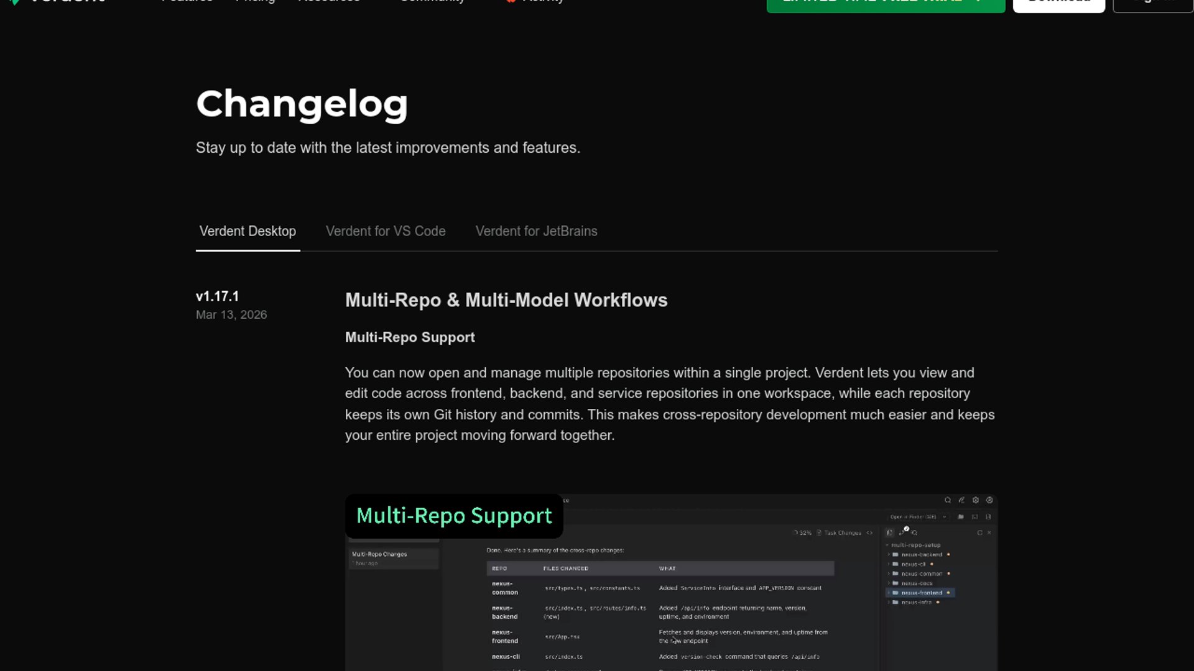Click the source control icon with the badge
Screen dimensions: 1194x671
(x=902, y=532)
